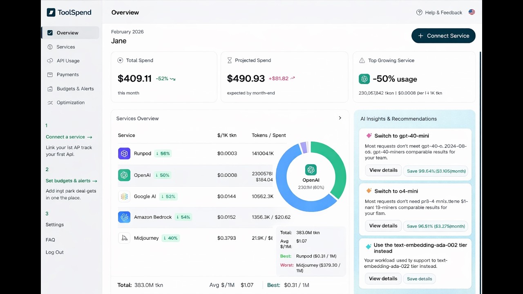
Task: Click the $490.93 projected spend value
Action: point(246,78)
